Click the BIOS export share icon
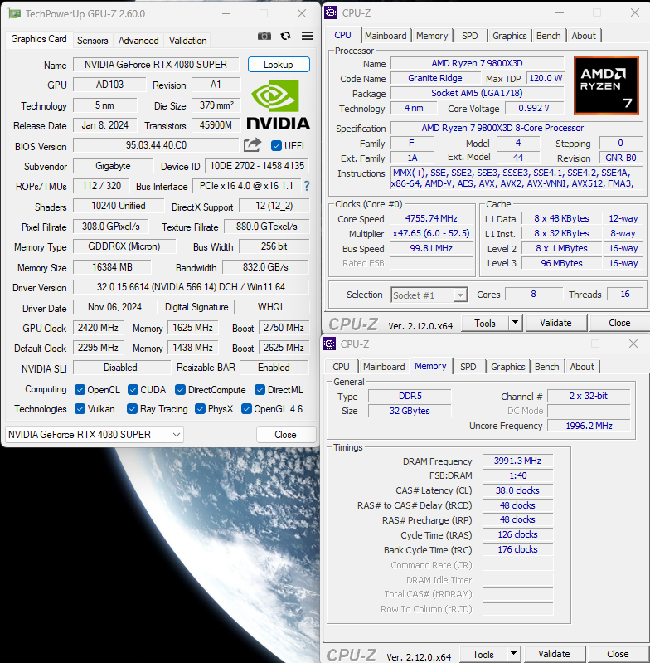Image resolution: width=650 pixels, height=663 pixels. (252, 146)
